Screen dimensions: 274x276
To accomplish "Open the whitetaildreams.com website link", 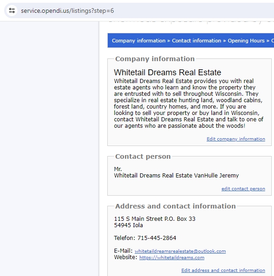I will [172, 258].
